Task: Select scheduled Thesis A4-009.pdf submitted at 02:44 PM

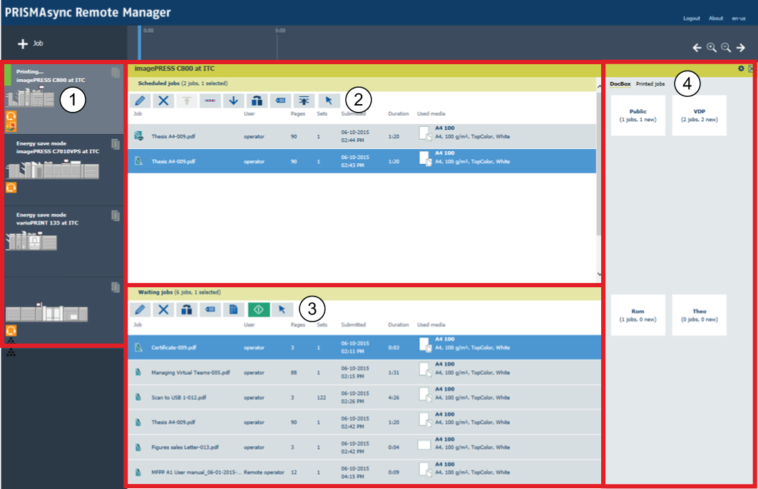Action: pos(362,136)
